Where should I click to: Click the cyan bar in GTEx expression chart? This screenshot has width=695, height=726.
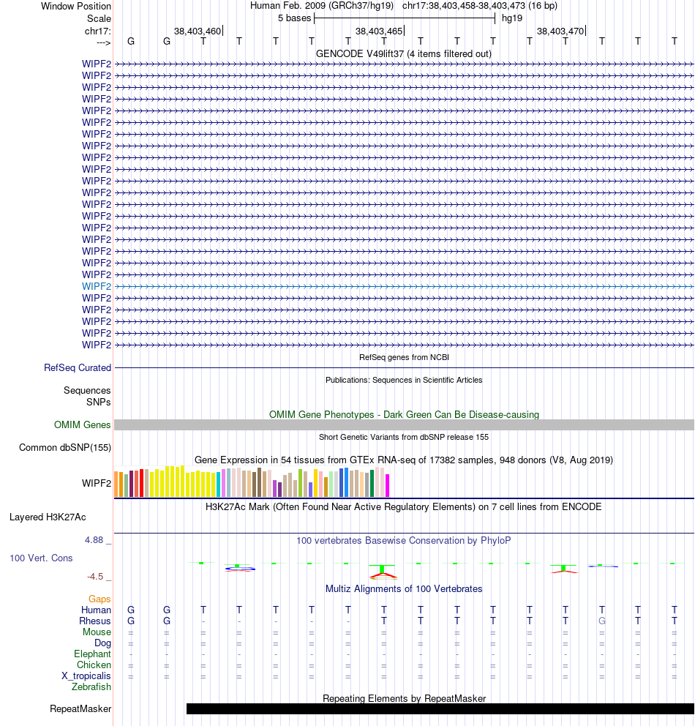tap(219, 484)
